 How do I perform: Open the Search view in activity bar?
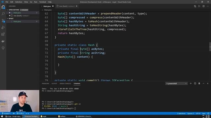click(3, 14)
